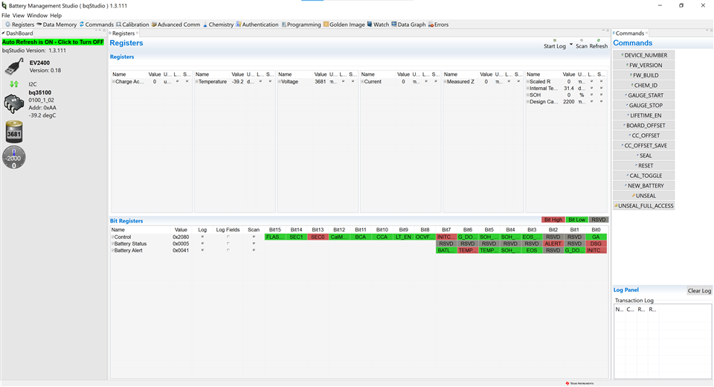Open the Calibration tool
714x387 pixels.
coord(132,25)
